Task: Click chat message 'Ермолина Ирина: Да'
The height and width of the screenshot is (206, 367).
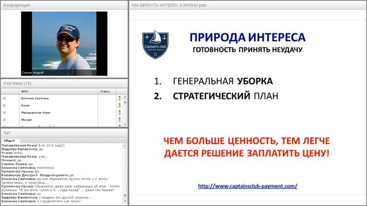Action: coord(21,172)
